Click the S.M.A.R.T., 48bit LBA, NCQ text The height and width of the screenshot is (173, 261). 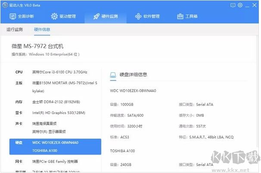(x=211, y=137)
